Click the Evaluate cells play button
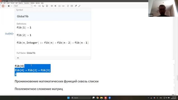Viewport: 178px width, 100px height. pos(3,6)
